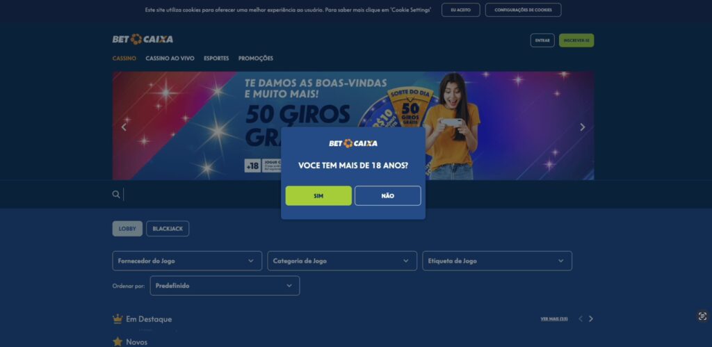Viewport: 712px width, 347px height.
Task: Switch to Cassino ao Vivo menu
Action: [170, 58]
